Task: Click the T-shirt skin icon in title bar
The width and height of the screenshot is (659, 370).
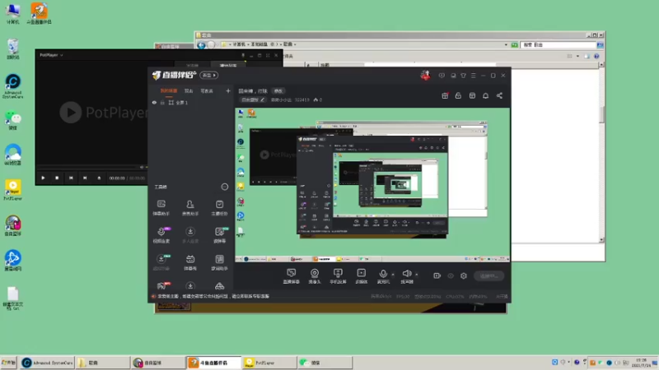Action: [x=463, y=76]
